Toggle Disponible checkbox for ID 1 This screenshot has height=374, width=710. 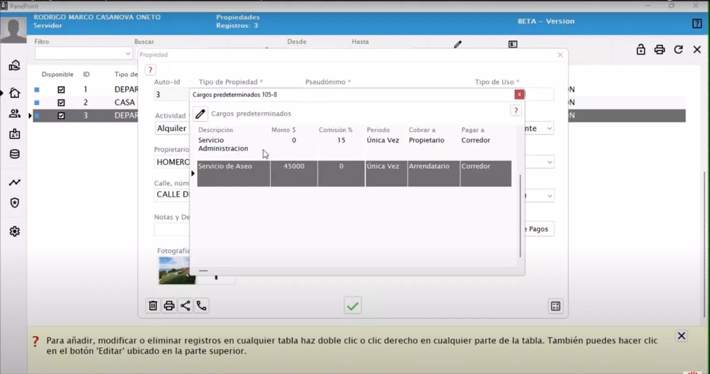pyautogui.click(x=61, y=89)
